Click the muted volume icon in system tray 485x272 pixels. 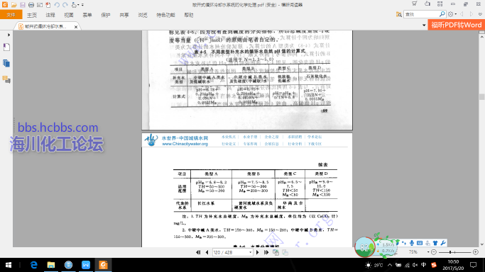pos(415,265)
